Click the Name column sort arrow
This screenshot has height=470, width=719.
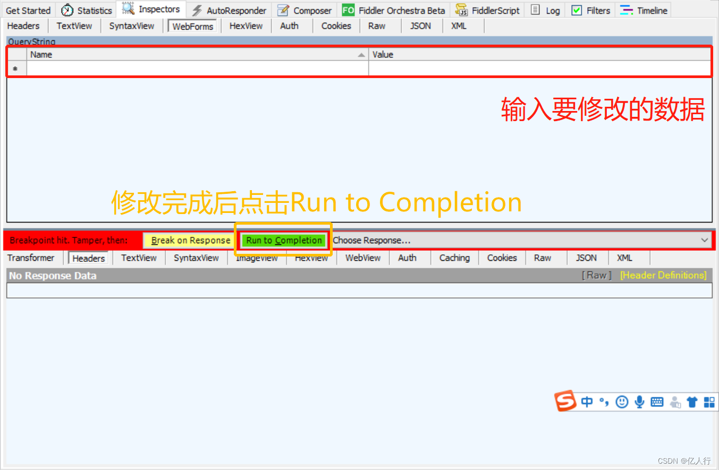pyautogui.click(x=361, y=54)
